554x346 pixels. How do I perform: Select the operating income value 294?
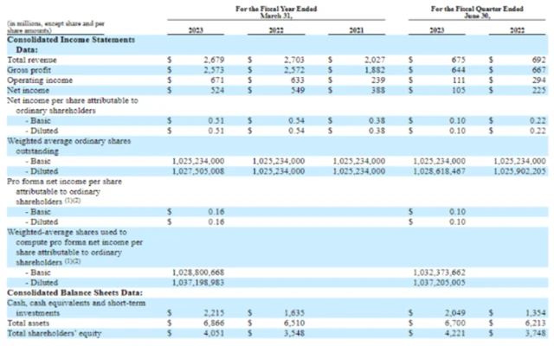(x=537, y=80)
